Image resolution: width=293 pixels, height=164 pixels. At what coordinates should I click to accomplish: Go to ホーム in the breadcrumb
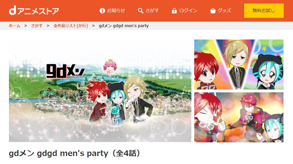[x=14, y=26]
